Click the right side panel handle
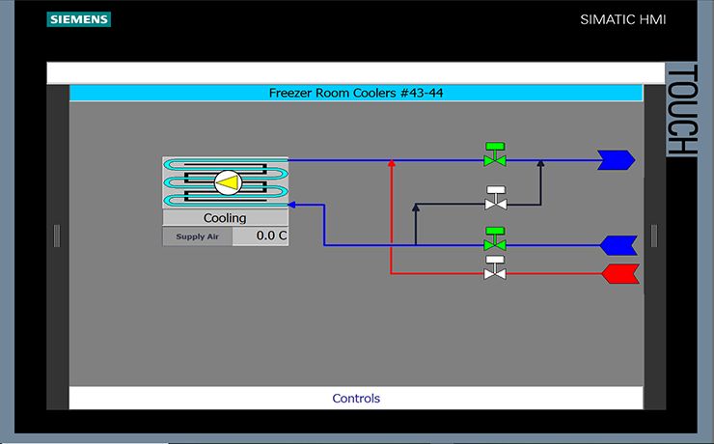The width and height of the screenshot is (714, 444). 654,236
